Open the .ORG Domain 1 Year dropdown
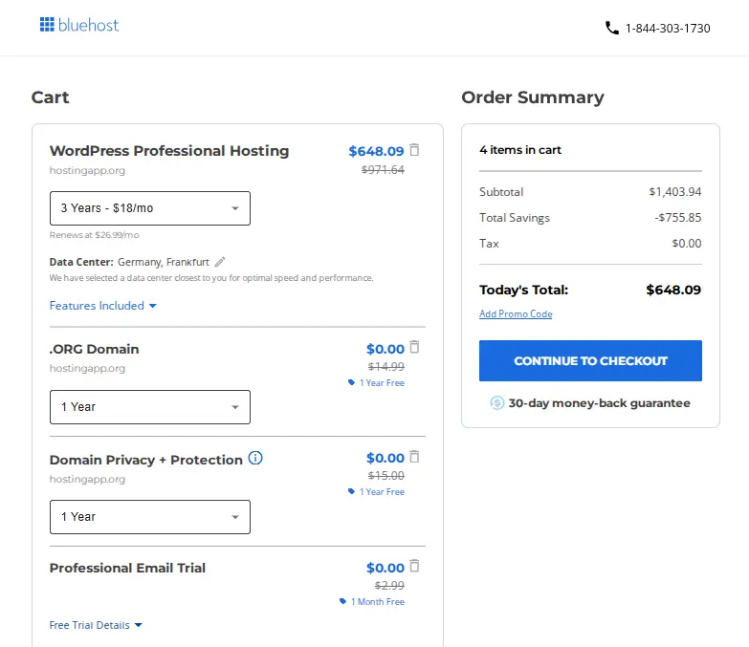Image resolution: width=749 pixels, height=647 pixels. [x=150, y=407]
